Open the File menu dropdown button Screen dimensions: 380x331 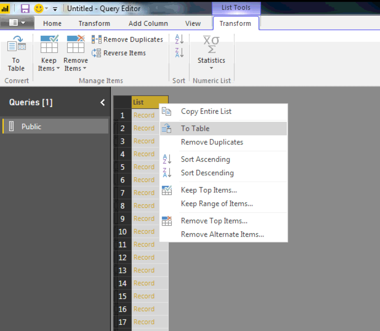pos(17,23)
